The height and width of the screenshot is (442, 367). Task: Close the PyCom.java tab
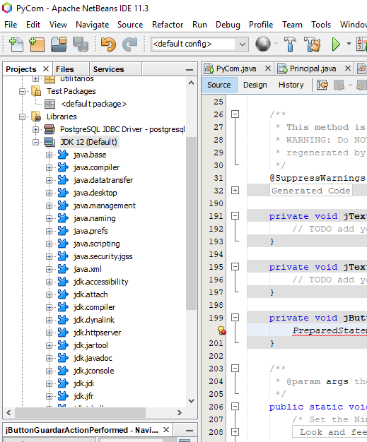(x=268, y=68)
